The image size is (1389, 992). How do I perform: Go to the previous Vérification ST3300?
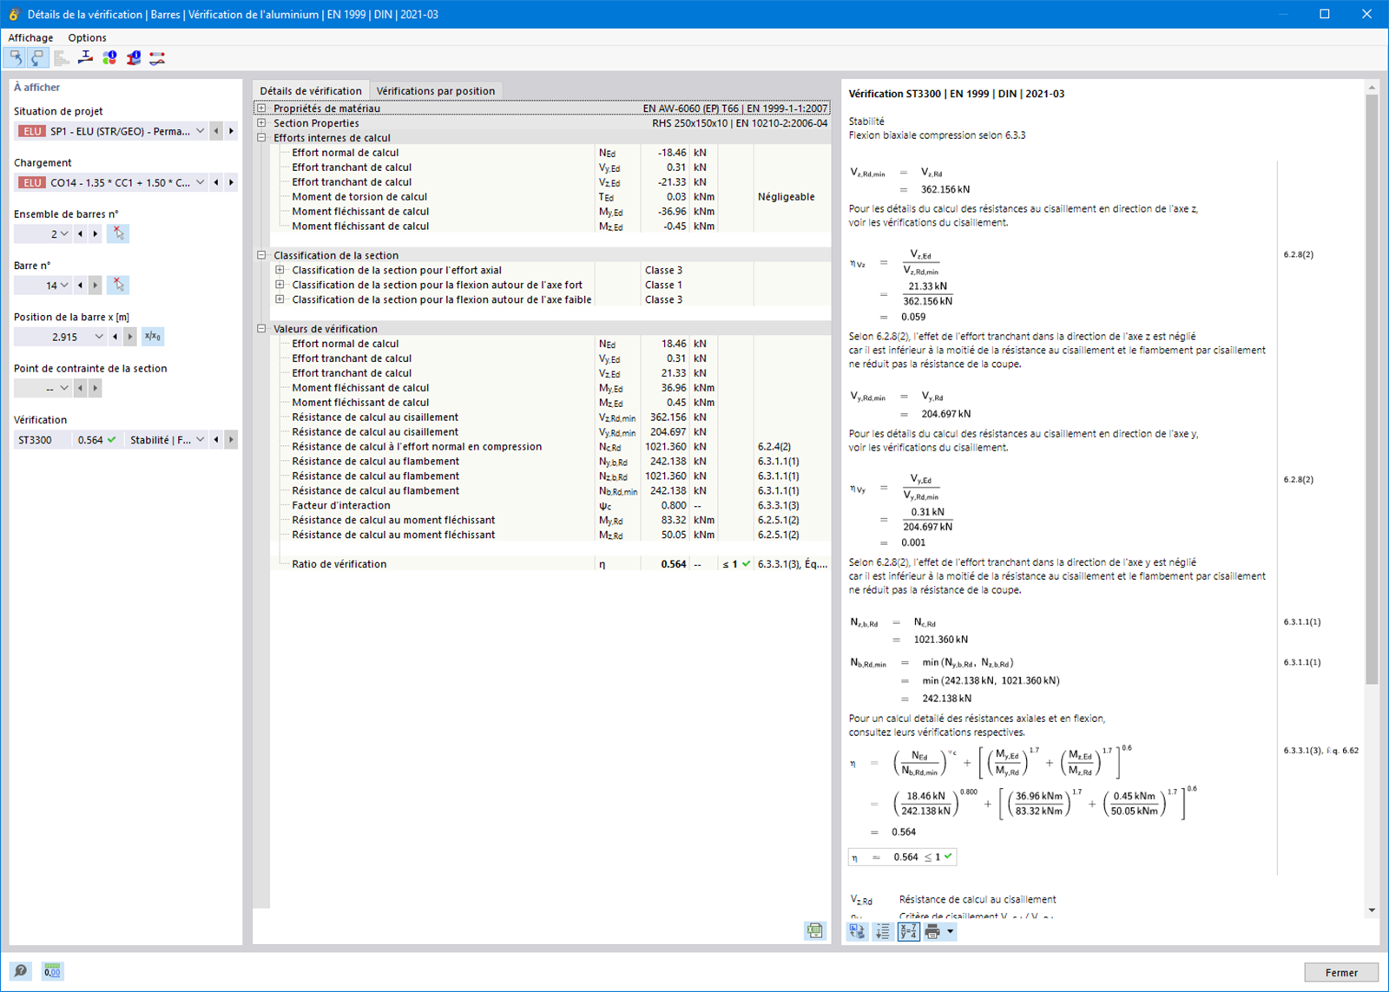[216, 440]
